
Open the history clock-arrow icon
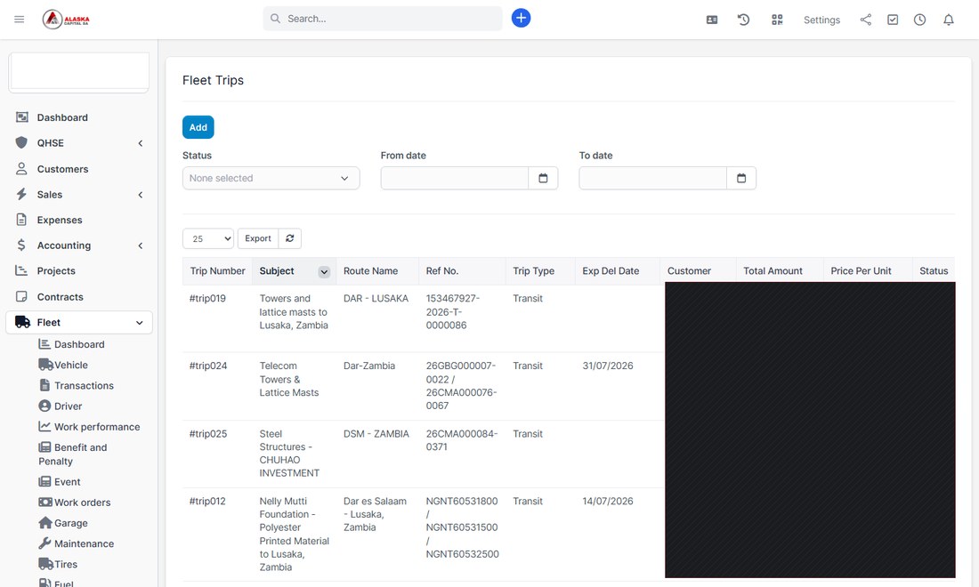[x=744, y=20]
